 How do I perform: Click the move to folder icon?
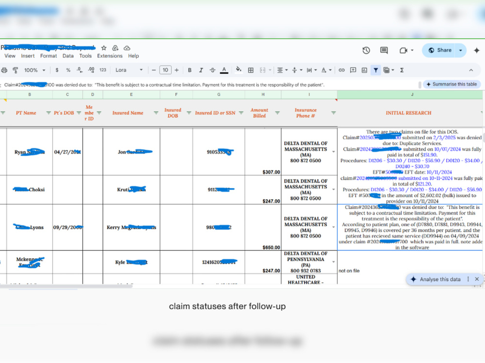click(115, 48)
